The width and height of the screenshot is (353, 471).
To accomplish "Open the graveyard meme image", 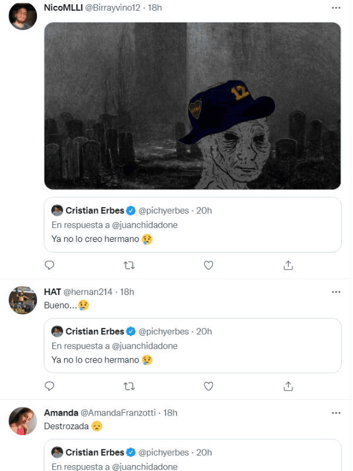I will pos(193,106).
